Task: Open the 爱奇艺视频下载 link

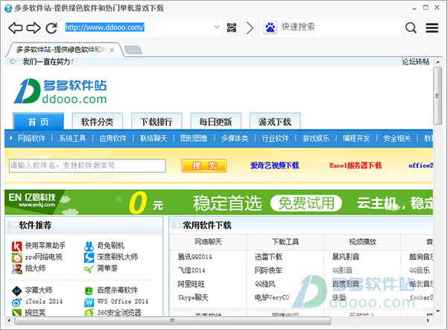Action: 274,165
